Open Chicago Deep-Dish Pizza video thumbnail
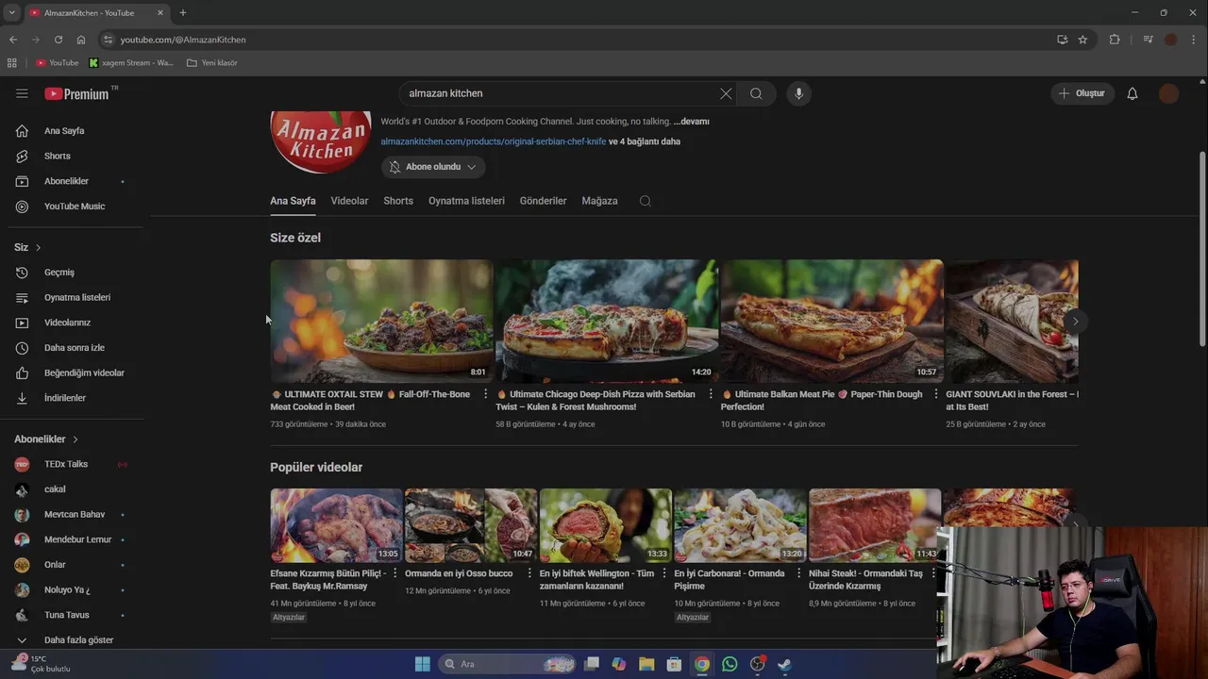The width and height of the screenshot is (1208, 679). coord(607,321)
